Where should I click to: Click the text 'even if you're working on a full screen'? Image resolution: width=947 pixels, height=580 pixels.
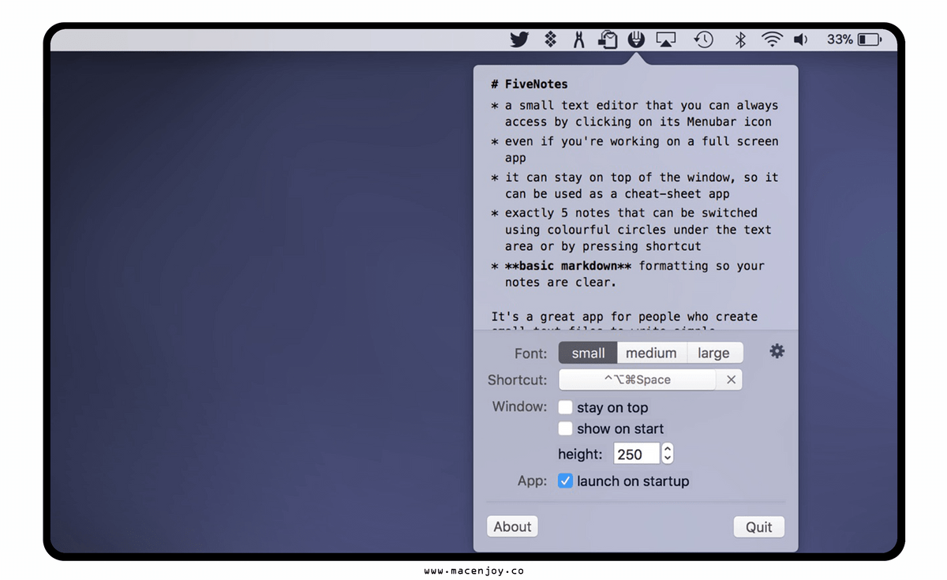point(642,141)
